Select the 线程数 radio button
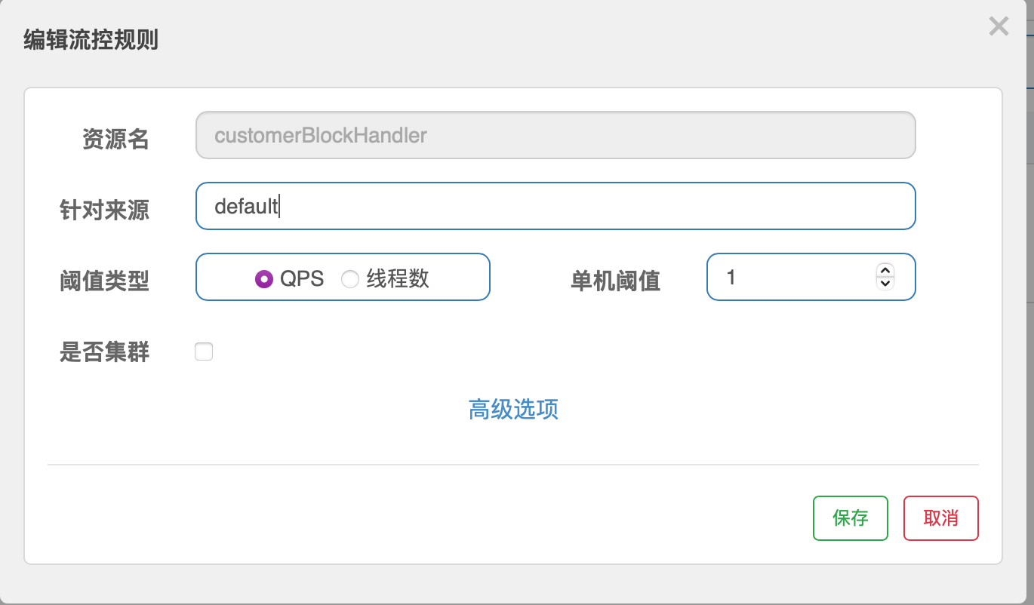The height and width of the screenshot is (605, 1034). pos(350,279)
